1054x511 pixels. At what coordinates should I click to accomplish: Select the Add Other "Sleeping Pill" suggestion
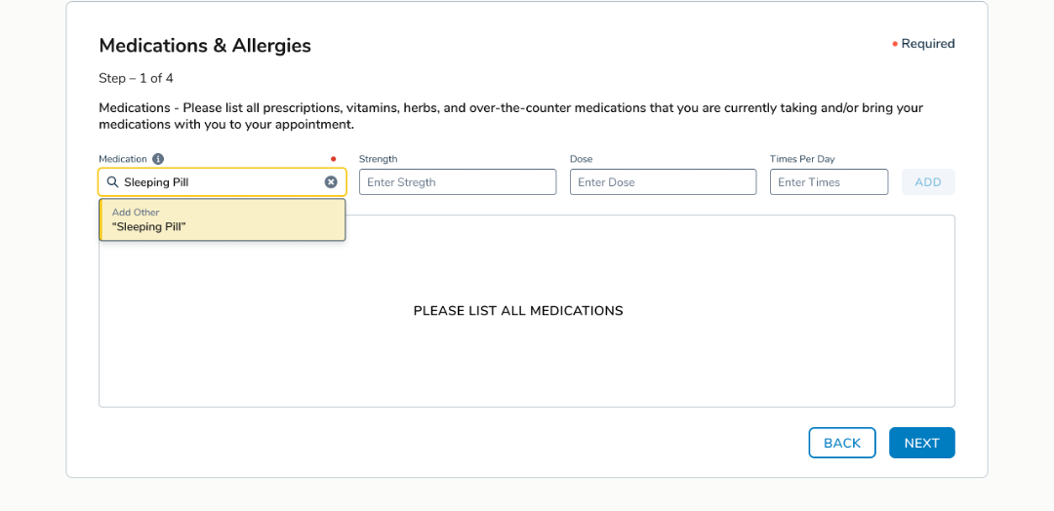[223, 219]
